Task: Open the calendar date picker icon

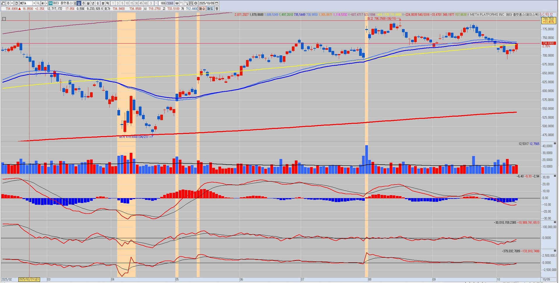Action: point(217,3)
